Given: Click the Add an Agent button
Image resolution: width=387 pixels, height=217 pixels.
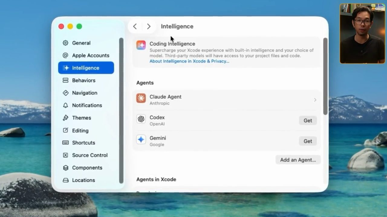Looking at the screenshot, I should pos(298,160).
